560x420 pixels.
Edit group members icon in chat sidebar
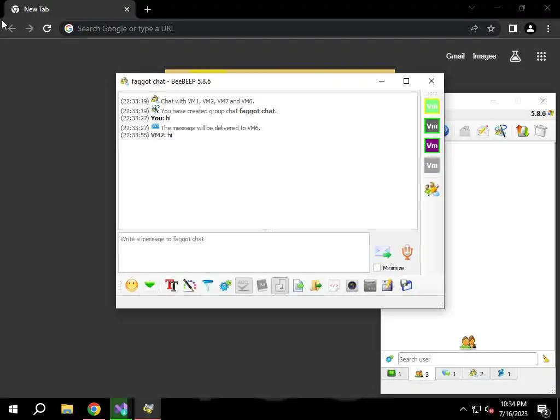coord(432,189)
